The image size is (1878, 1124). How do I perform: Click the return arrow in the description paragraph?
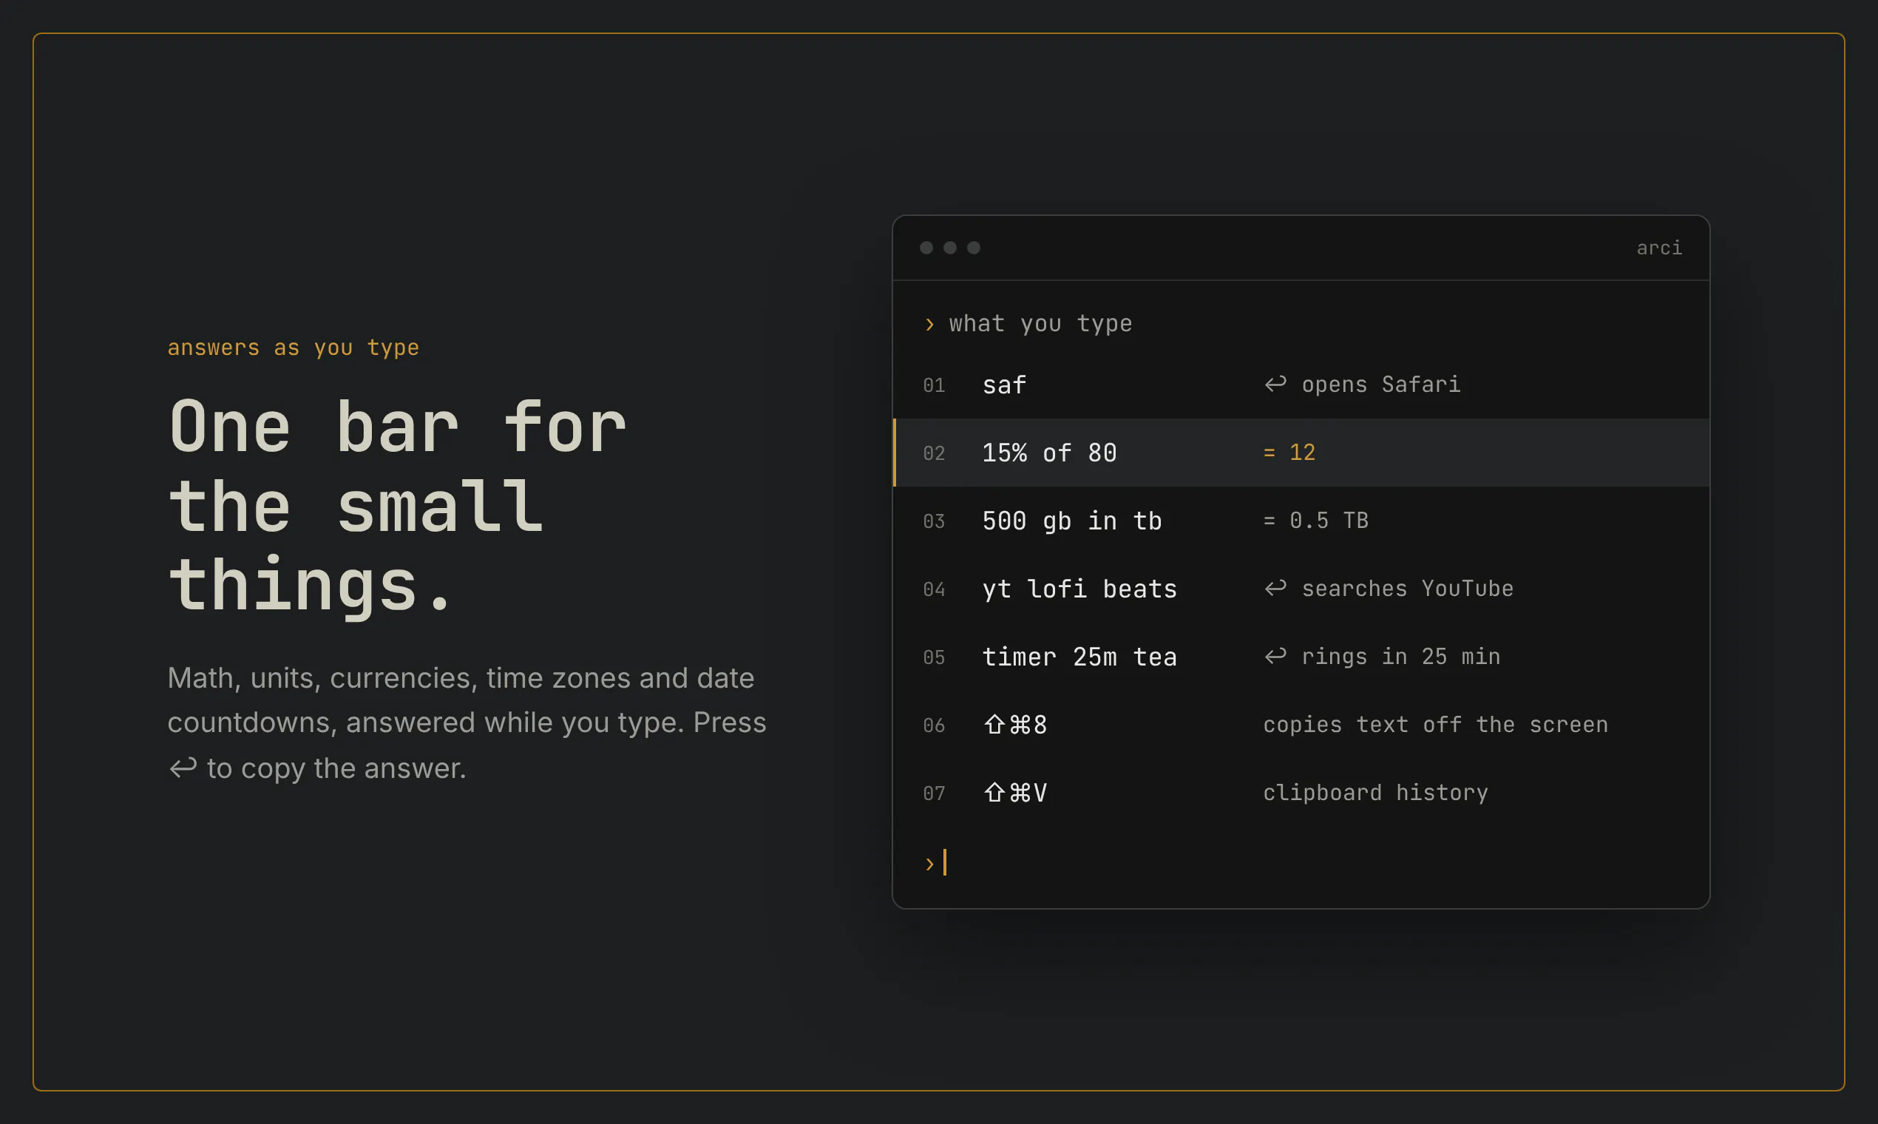183,768
